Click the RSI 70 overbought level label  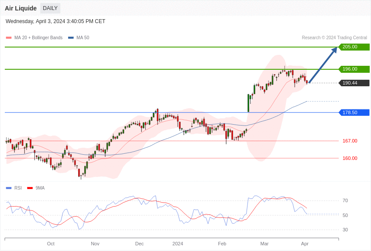coord(345,200)
